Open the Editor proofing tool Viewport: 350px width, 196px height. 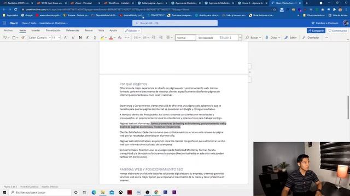pyautogui.click(x=290, y=38)
